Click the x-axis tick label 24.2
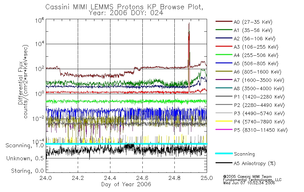Viewport: 304px width, 192px height. [78, 178]
